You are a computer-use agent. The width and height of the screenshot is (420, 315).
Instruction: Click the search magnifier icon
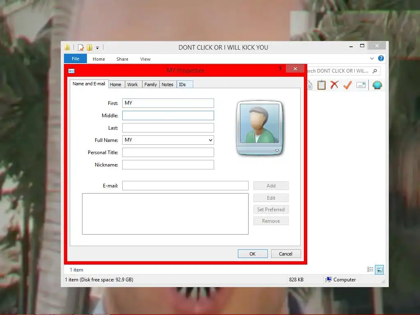click(x=375, y=71)
